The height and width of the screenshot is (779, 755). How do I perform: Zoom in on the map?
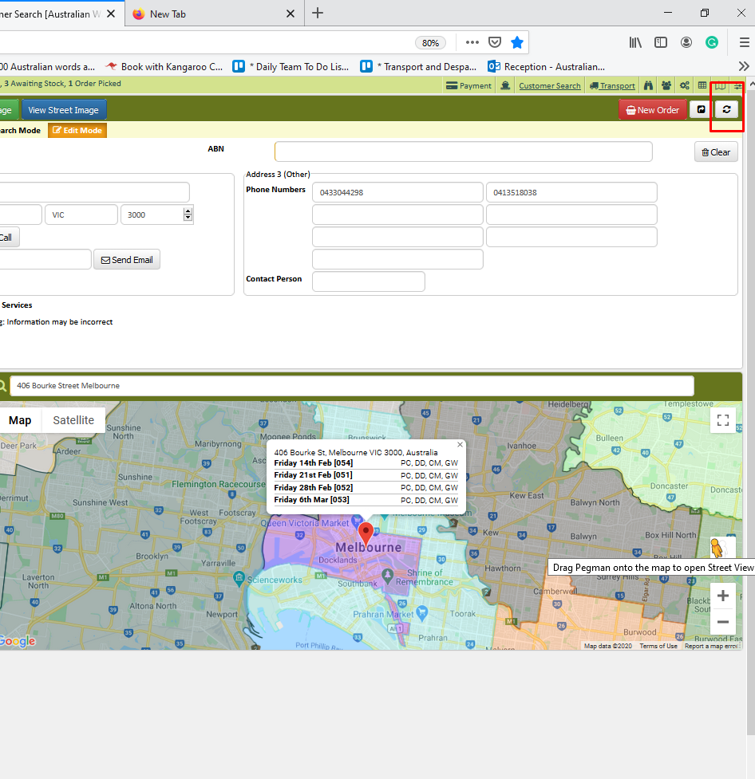click(x=722, y=596)
